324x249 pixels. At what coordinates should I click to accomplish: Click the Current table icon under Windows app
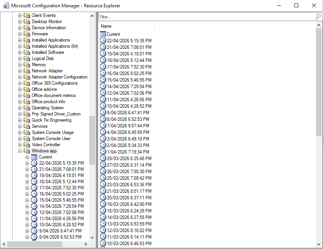click(x=34, y=157)
